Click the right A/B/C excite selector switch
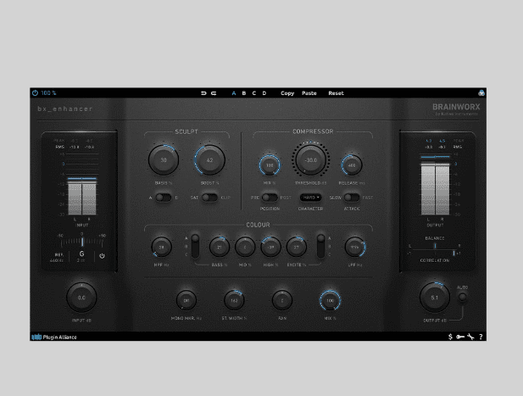 point(320,246)
